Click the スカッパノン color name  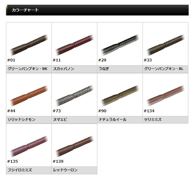coord(64,69)
